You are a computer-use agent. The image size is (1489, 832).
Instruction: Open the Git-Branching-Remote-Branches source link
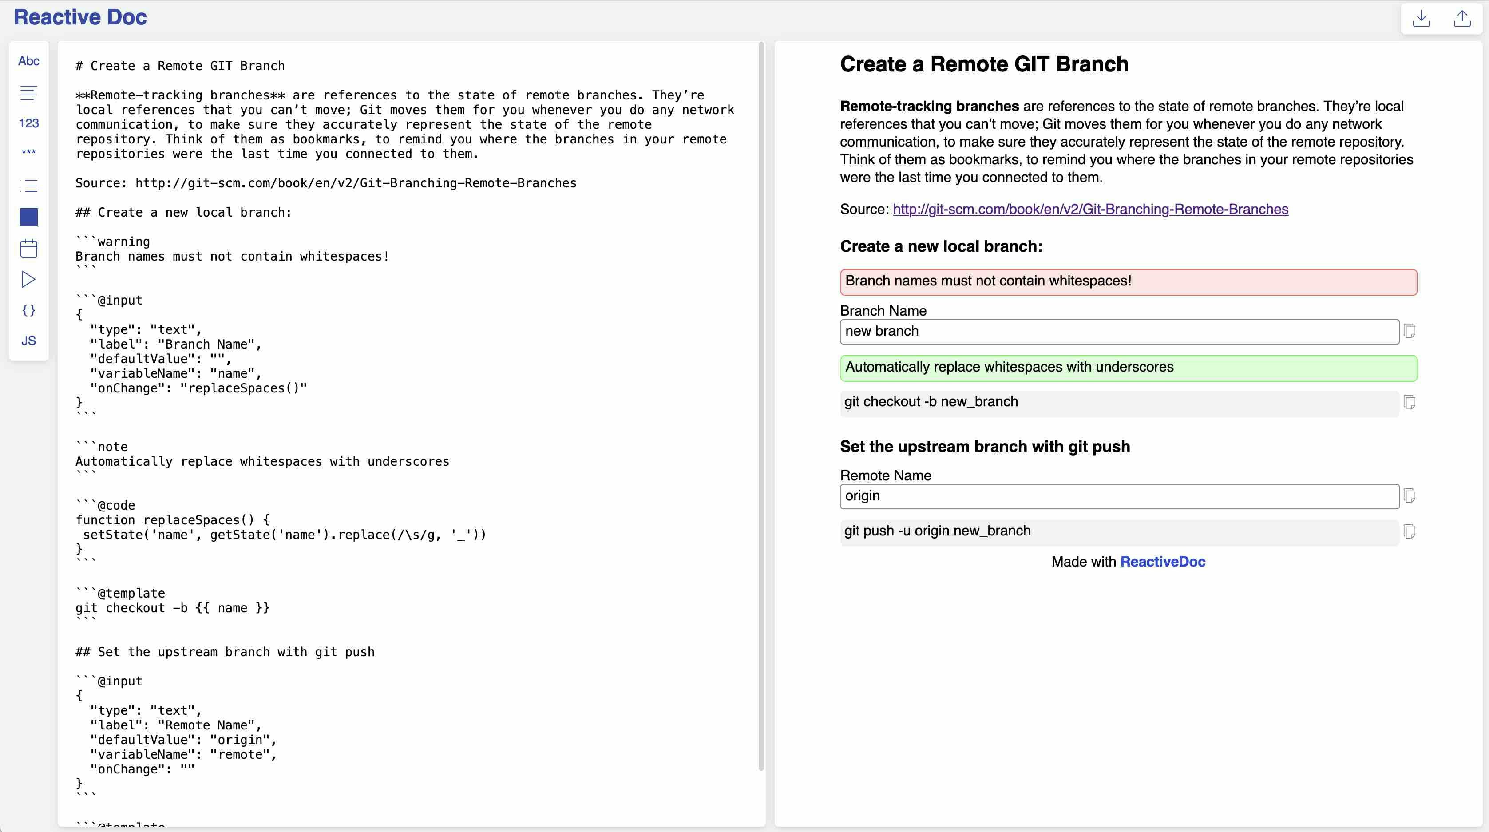tap(1090, 209)
